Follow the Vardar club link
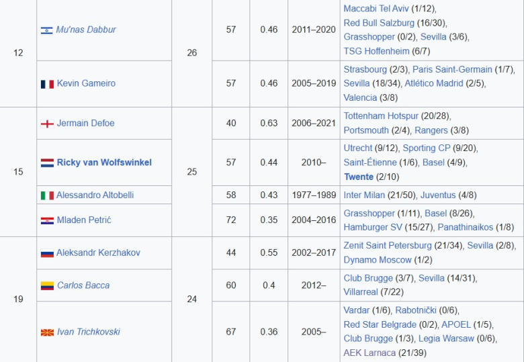 [x=356, y=310]
